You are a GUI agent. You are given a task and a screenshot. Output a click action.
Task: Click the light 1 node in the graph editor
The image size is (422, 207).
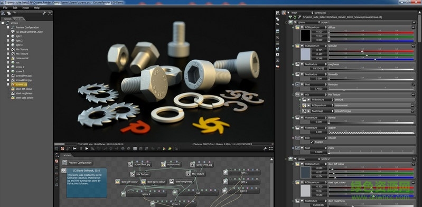242,173
